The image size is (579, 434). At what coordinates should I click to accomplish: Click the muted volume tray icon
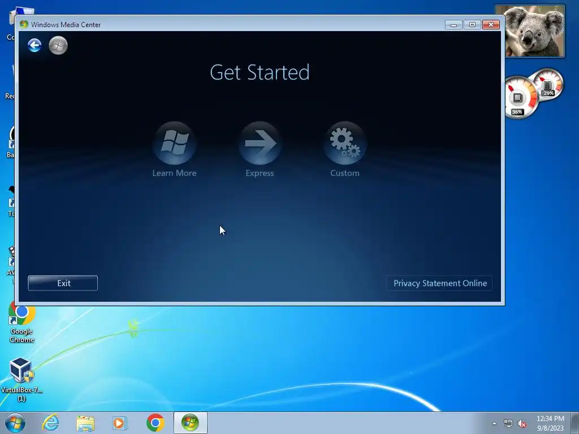[522, 423]
